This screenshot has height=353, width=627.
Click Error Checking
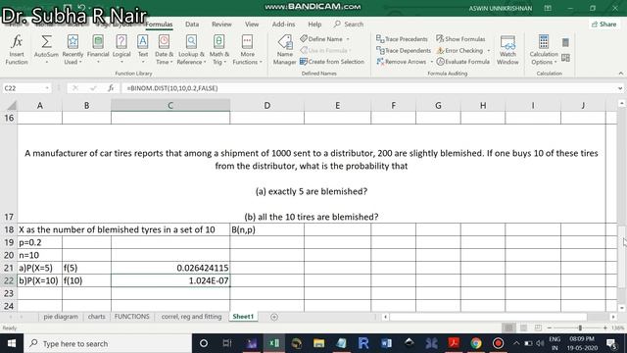[459, 50]
